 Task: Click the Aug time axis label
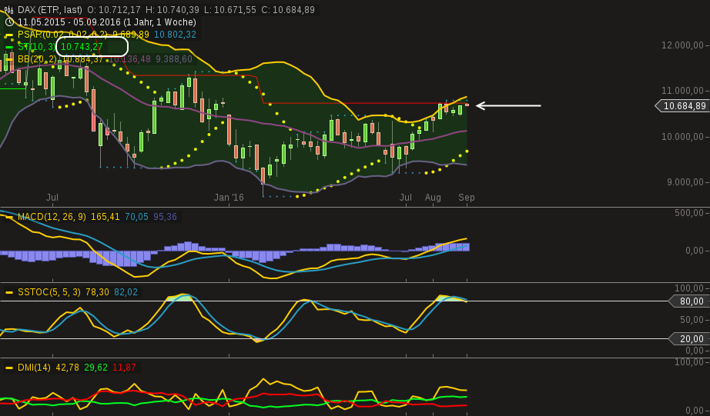point(433,198)
